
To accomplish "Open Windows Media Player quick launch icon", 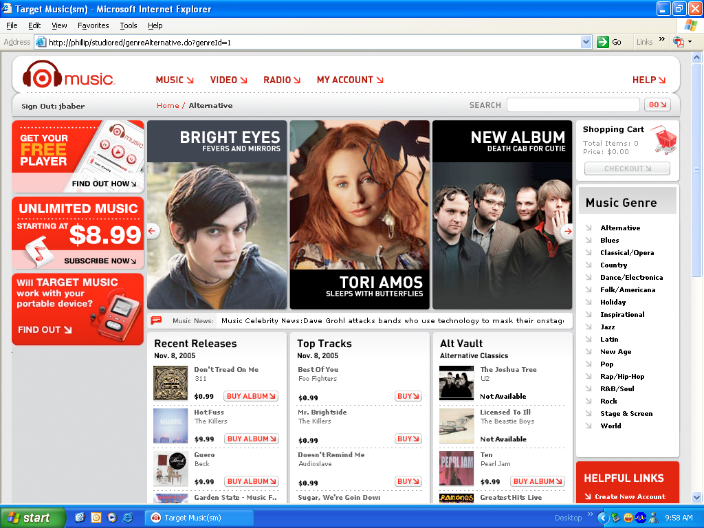I will click(112, 518).
